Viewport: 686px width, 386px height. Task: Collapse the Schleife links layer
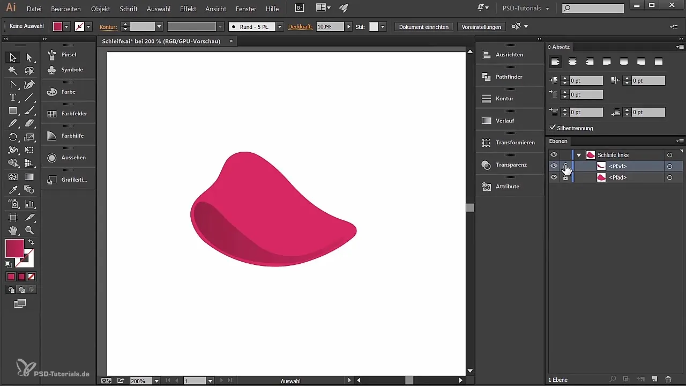pyautogui.click(x=579, y=155)
